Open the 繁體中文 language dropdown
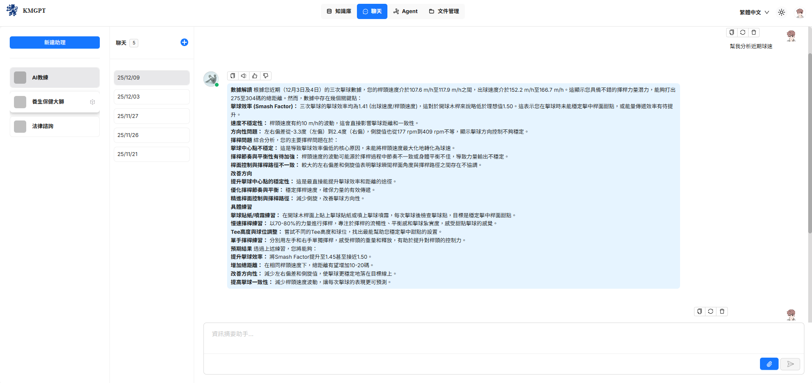This screenshot has height=383, width=812. pyautogui.click(x=754, y=12)
